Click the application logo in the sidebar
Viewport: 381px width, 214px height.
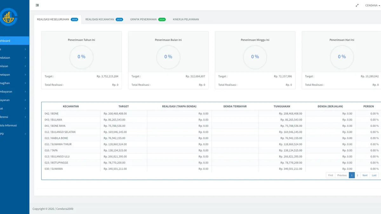(9, 17)
